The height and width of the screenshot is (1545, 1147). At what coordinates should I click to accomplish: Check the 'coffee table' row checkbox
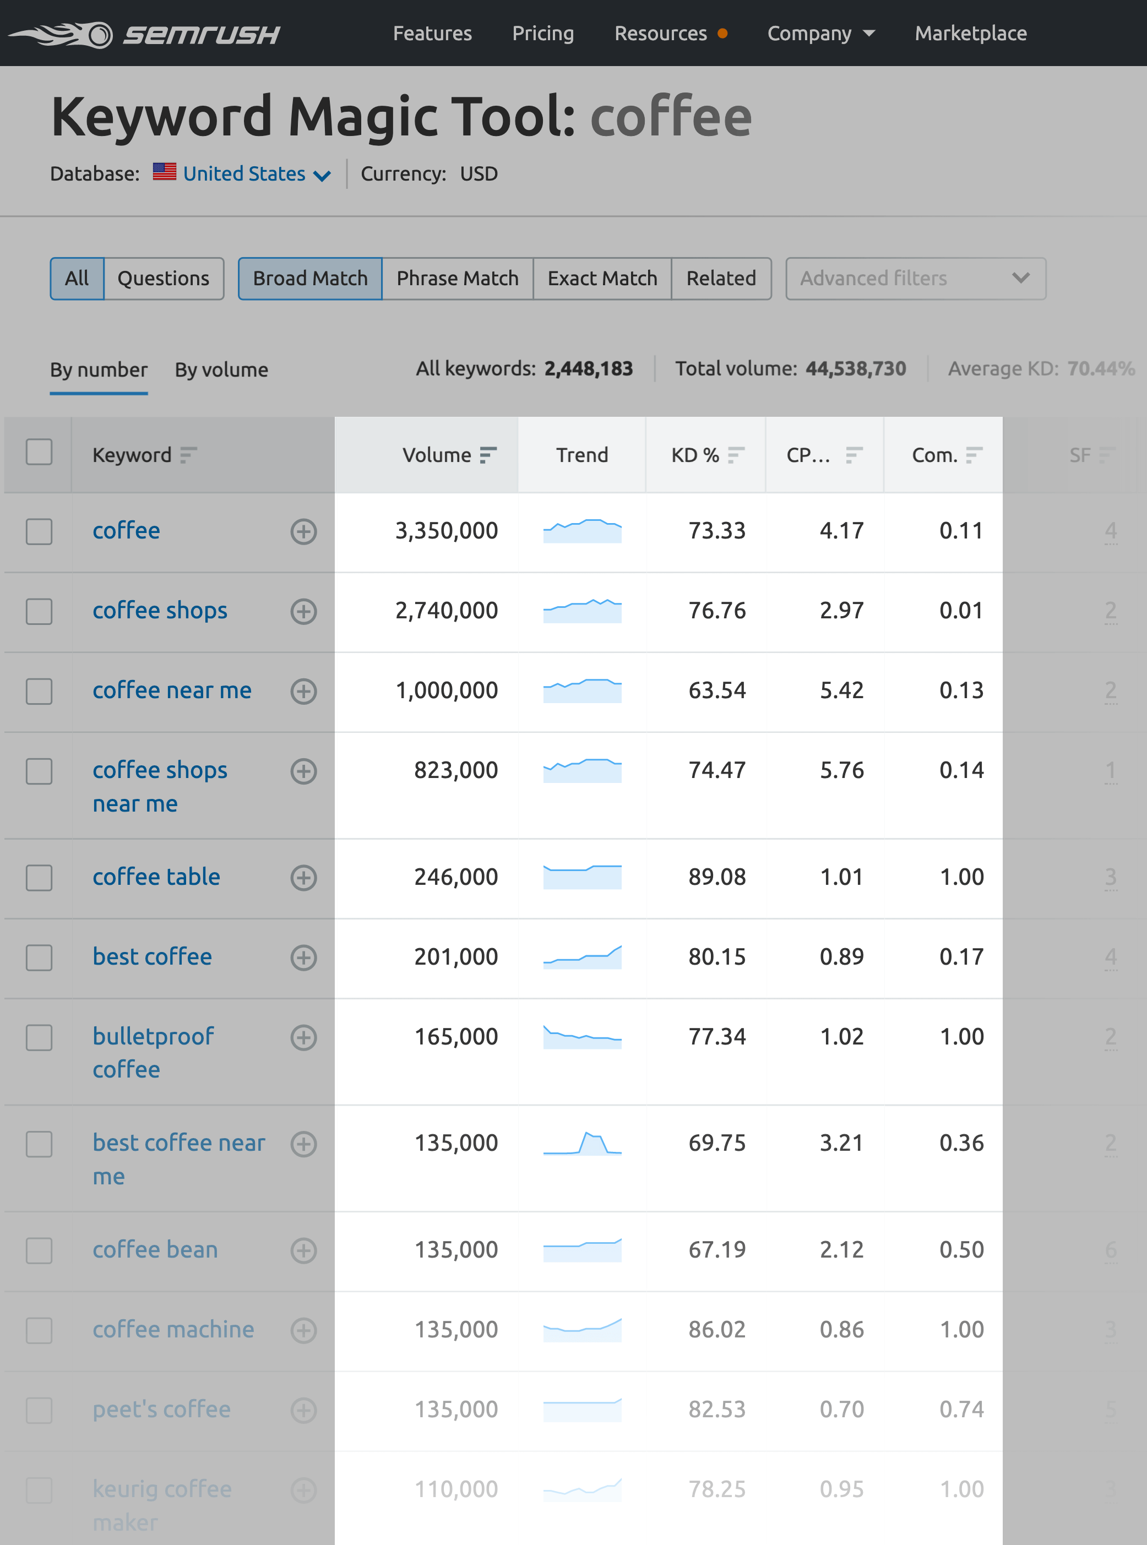click(x=39, y=878)
